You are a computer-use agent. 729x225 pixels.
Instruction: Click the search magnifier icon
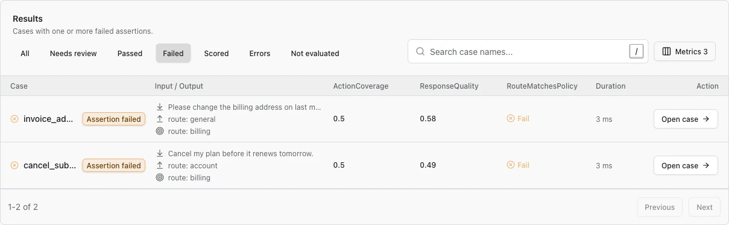coord(420,52)
